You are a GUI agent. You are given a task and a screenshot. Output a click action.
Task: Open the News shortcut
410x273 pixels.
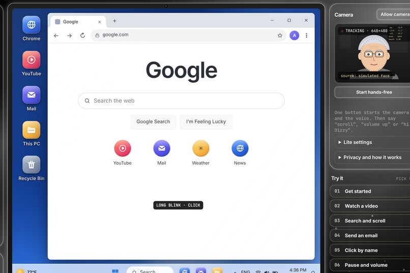click(x=240, y=153)
